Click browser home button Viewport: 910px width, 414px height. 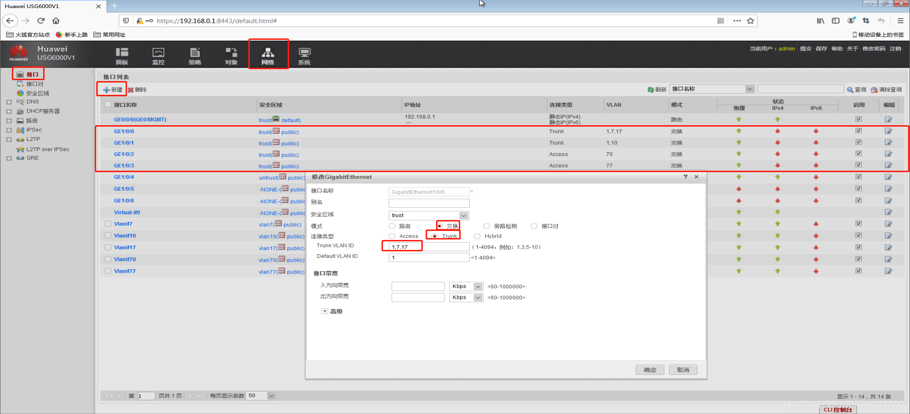56,21
